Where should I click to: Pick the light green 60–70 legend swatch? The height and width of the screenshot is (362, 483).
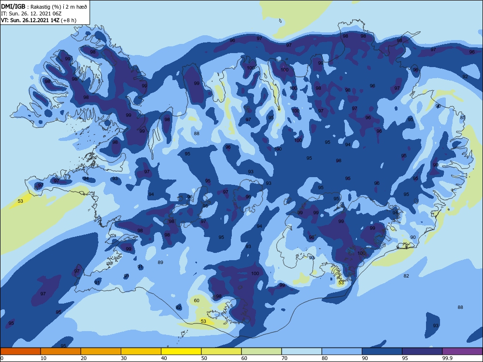pos(261,351)
